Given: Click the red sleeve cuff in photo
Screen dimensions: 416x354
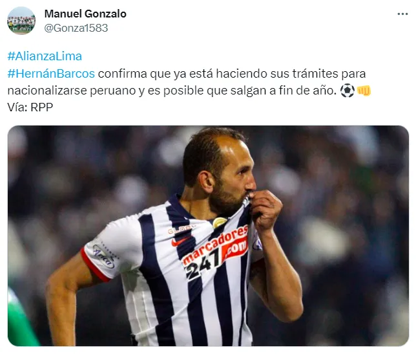Looking at the screenshot, I should [x=94, y=265].
